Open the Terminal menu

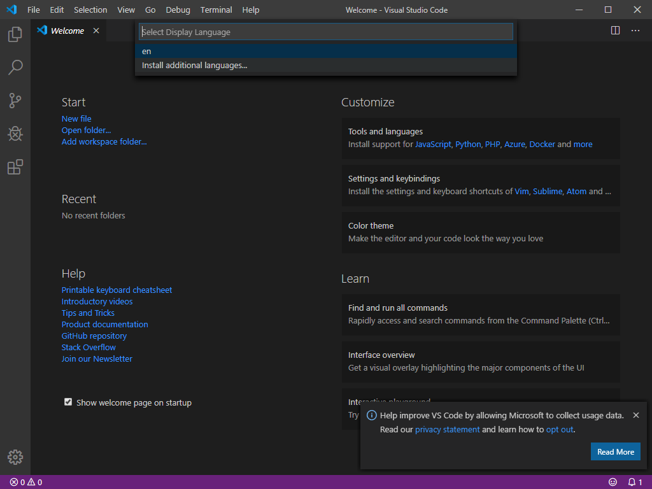pos(216,10)
